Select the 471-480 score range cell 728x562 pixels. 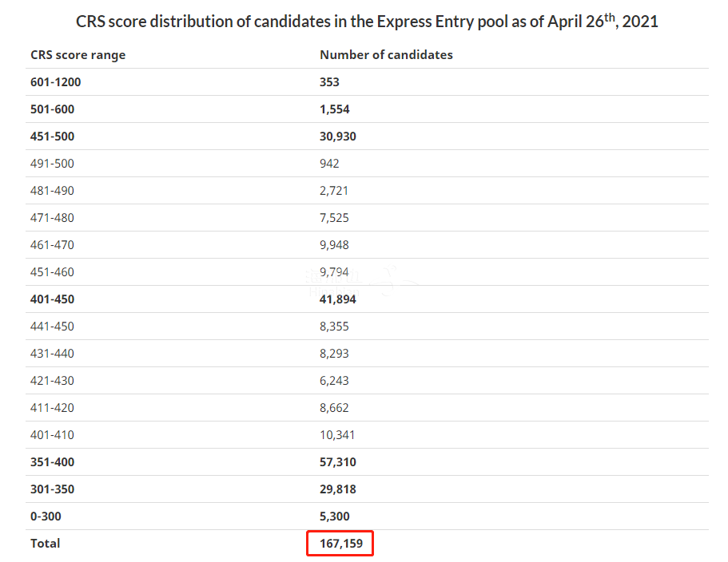coord(52,218)
